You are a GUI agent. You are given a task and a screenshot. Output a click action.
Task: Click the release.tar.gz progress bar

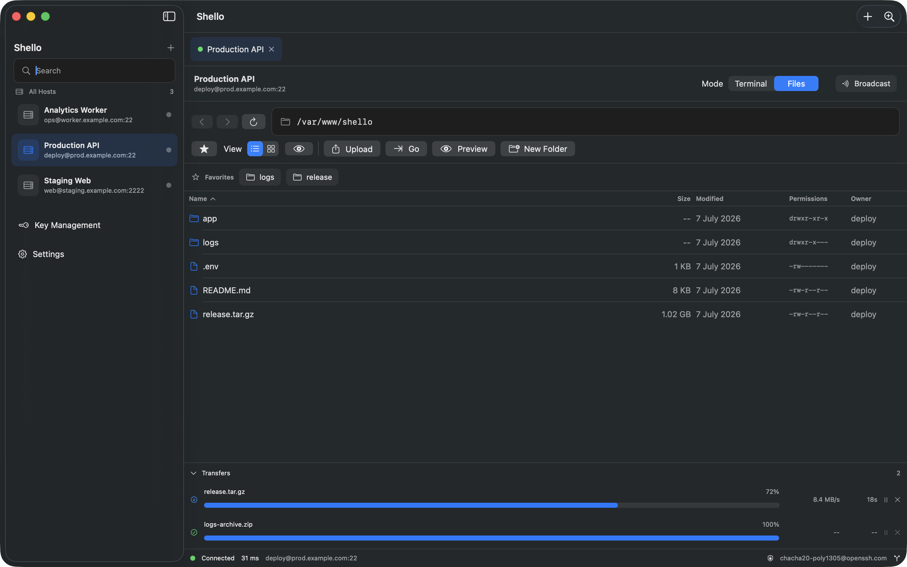[x=491, y=505]
